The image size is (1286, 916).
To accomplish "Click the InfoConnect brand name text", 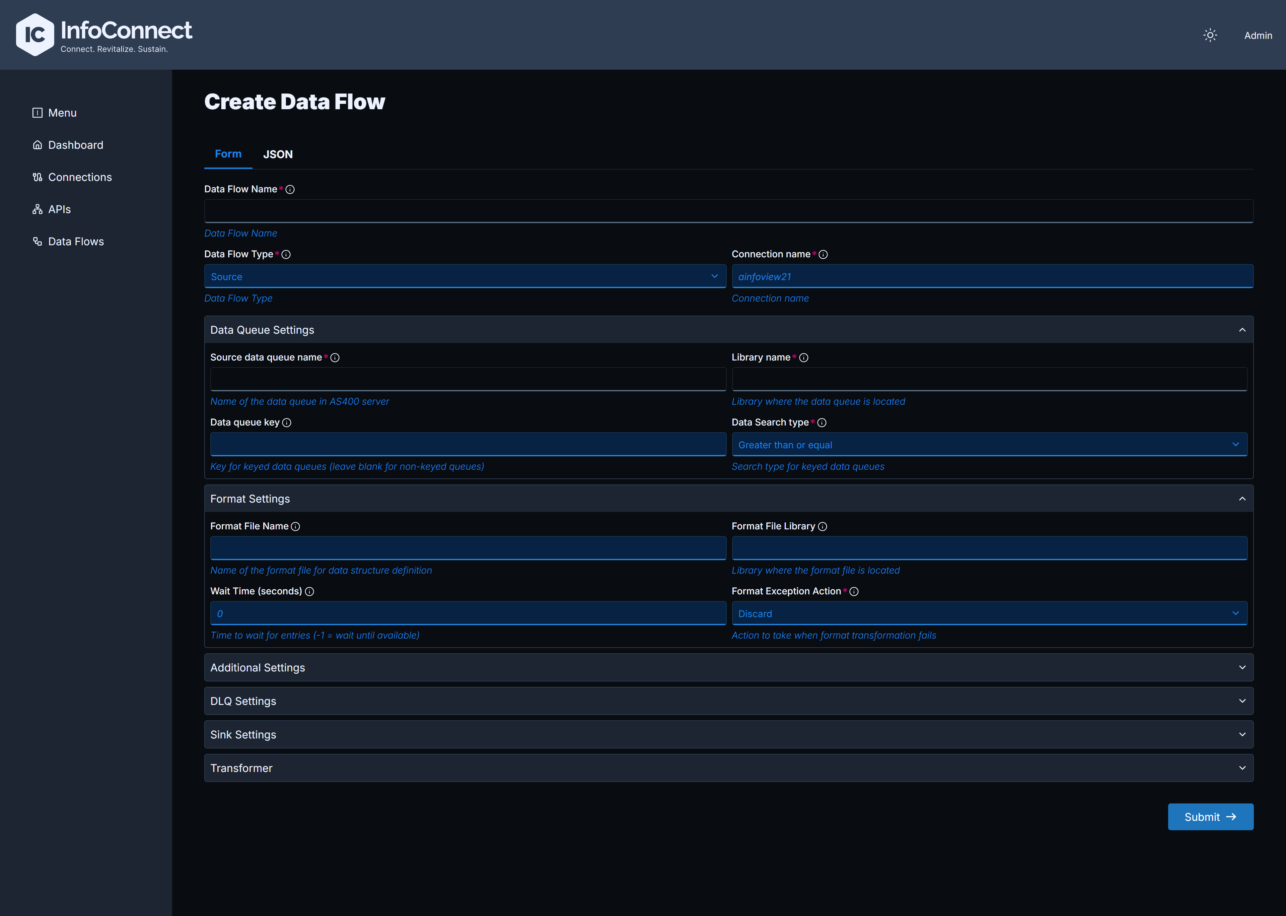I will [126, 30].
